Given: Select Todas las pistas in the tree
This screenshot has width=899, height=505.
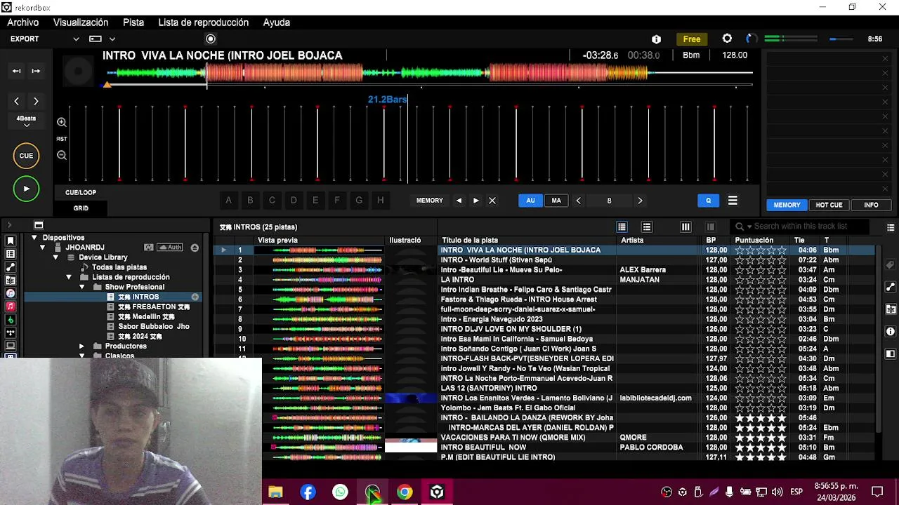Looking at the screenshot, I should (x=119, y=267).
